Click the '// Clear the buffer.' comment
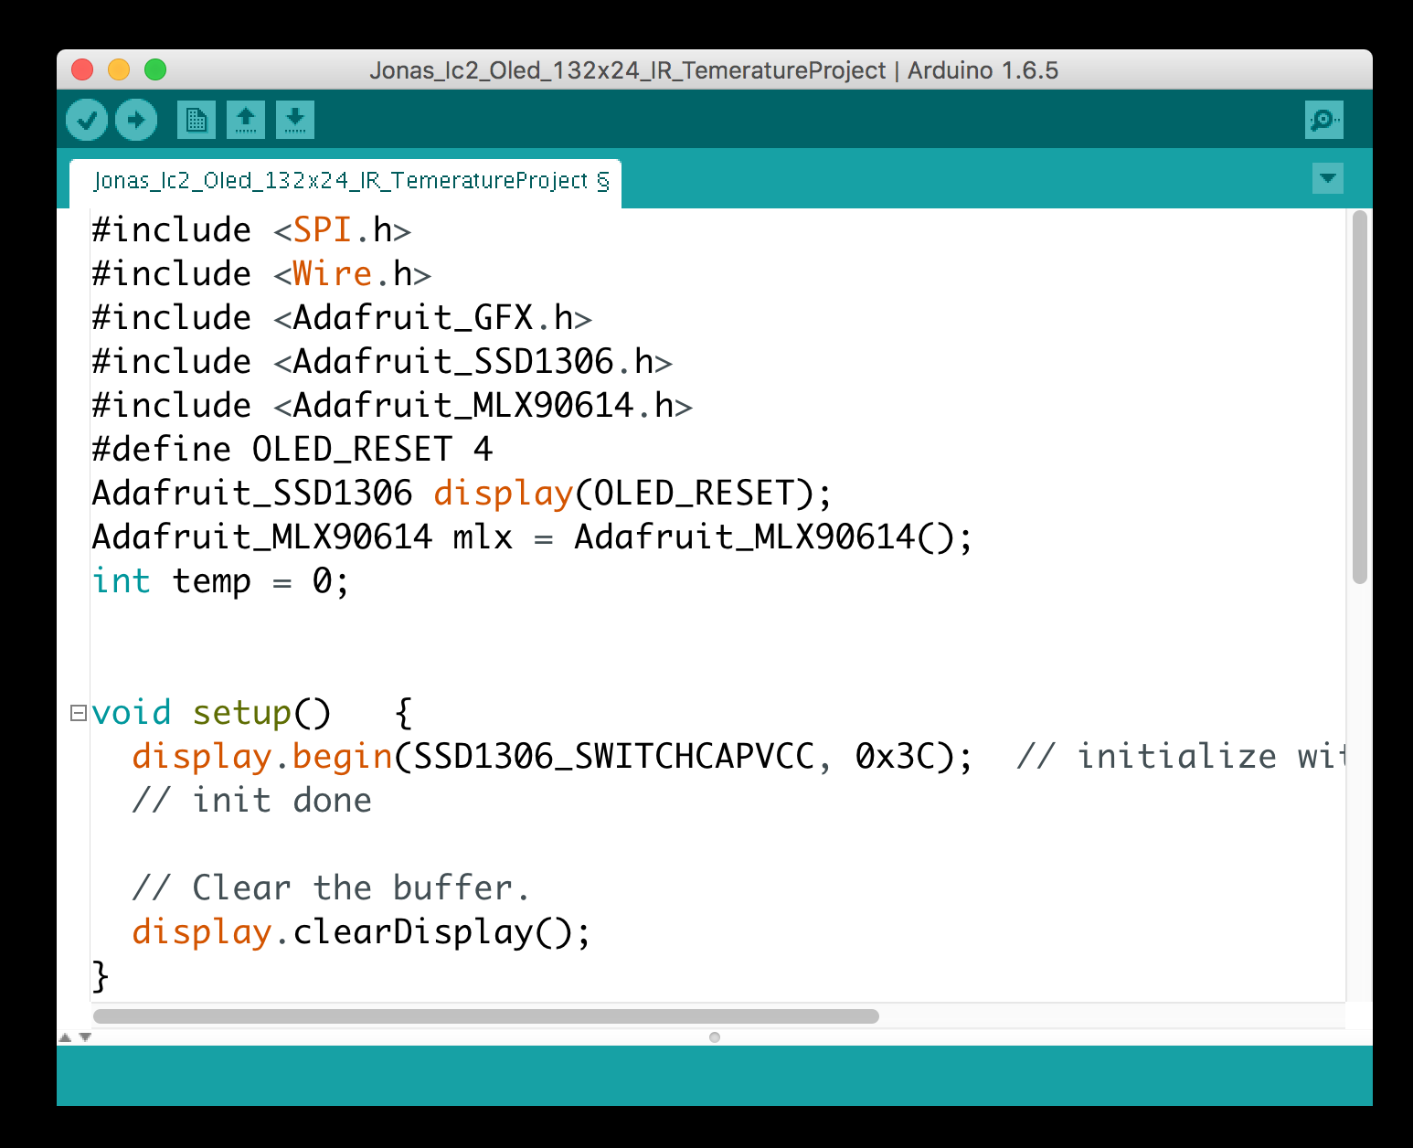The image size is (1413, 1148). pos(331,888)
